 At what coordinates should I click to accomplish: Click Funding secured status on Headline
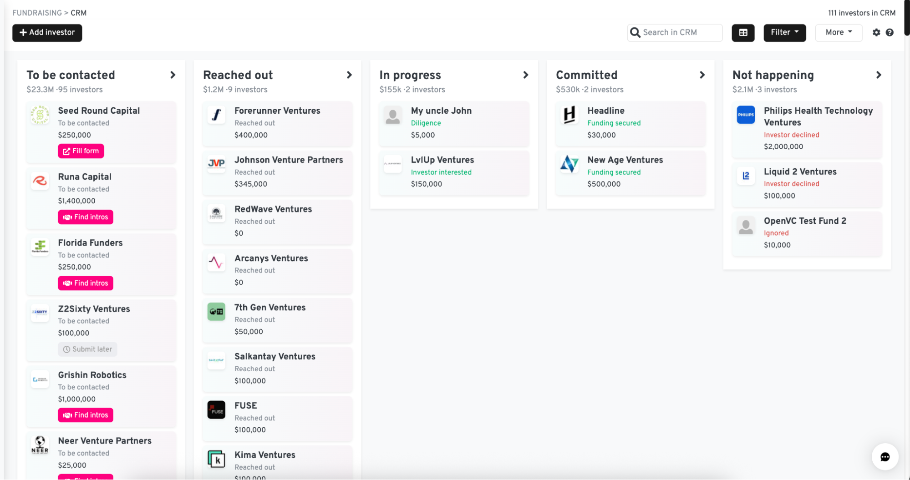click(614, 123)
